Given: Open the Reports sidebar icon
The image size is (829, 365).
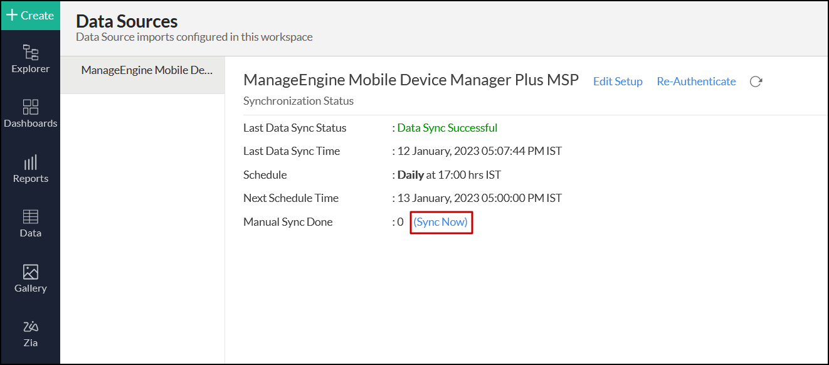Looking at the screenshot, I should (30, 169).
